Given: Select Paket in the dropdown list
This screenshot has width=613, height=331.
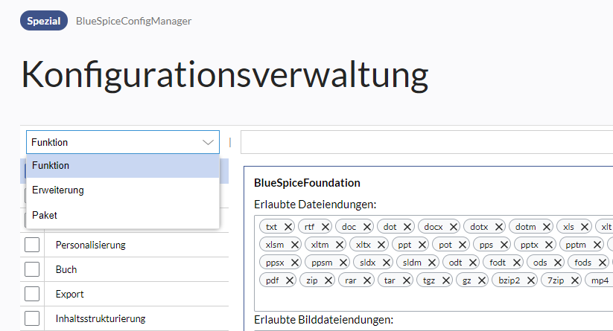Looking at the screenshot, I should click(45, 215).
